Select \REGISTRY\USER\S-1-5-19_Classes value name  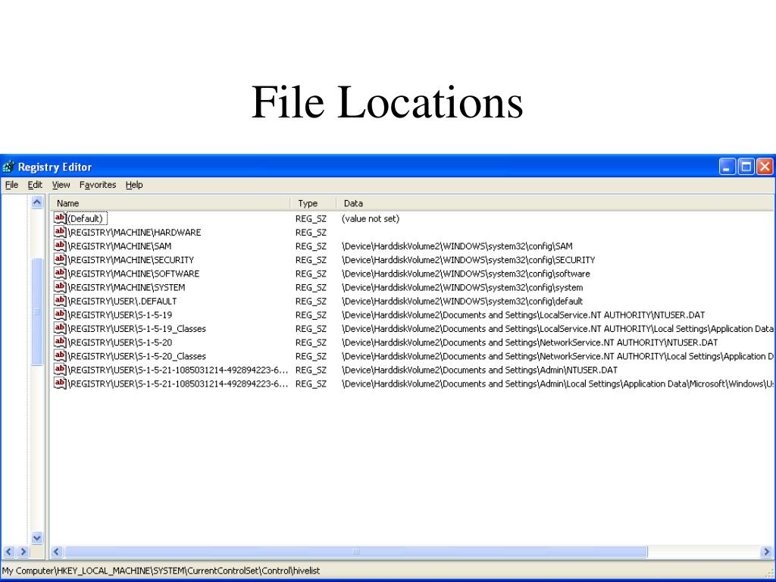(136, 329)
